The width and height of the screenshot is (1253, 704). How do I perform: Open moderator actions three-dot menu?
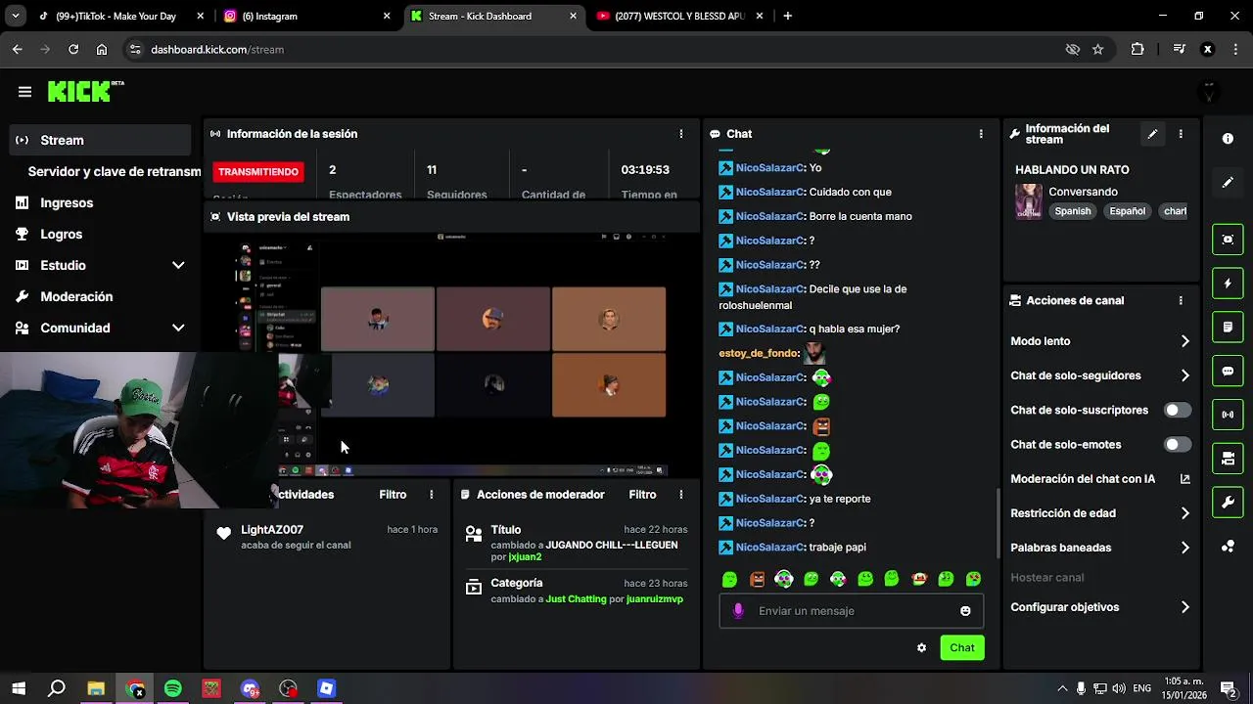[x=681, y=495]
